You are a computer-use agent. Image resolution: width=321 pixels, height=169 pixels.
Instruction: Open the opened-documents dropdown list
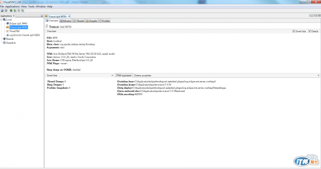point(316,16)
